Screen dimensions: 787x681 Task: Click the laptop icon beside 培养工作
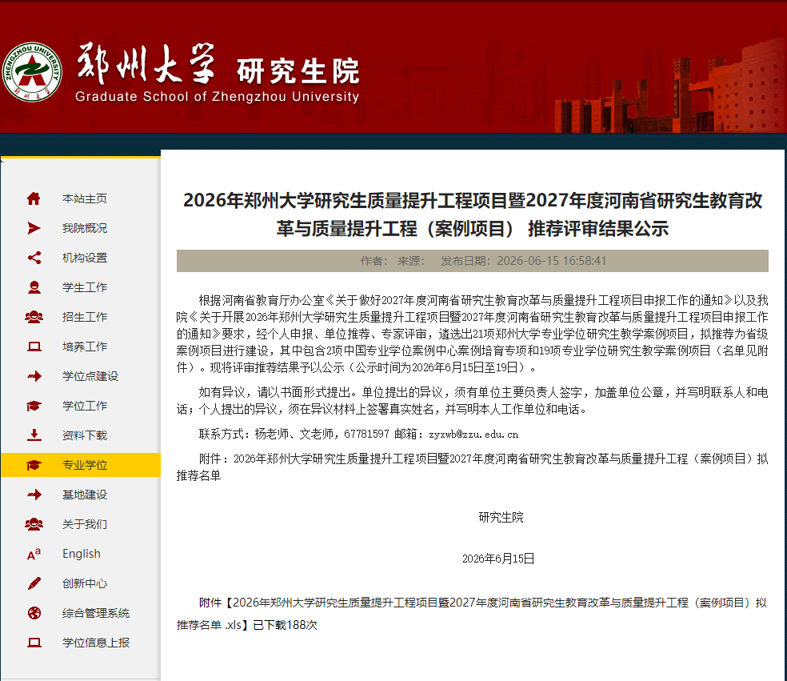coord(34,347)
